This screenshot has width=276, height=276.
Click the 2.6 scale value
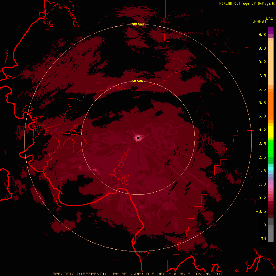click(262, 157)
